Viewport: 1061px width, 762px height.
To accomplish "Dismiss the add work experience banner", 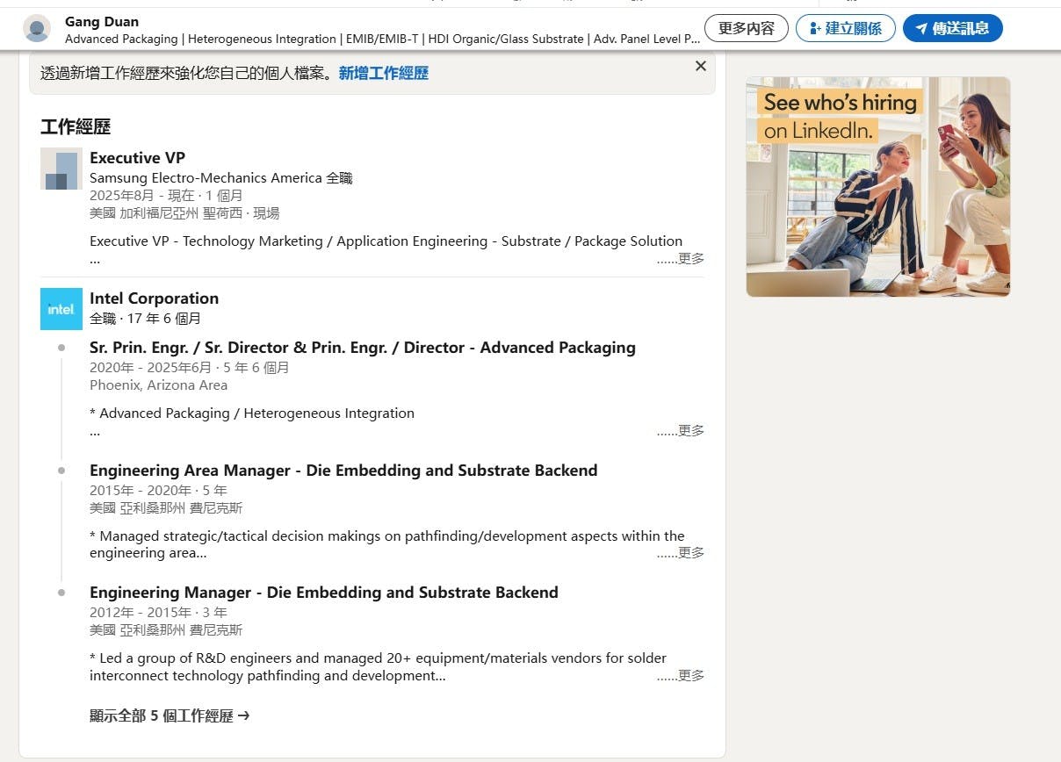I will (x=700, y=66).
